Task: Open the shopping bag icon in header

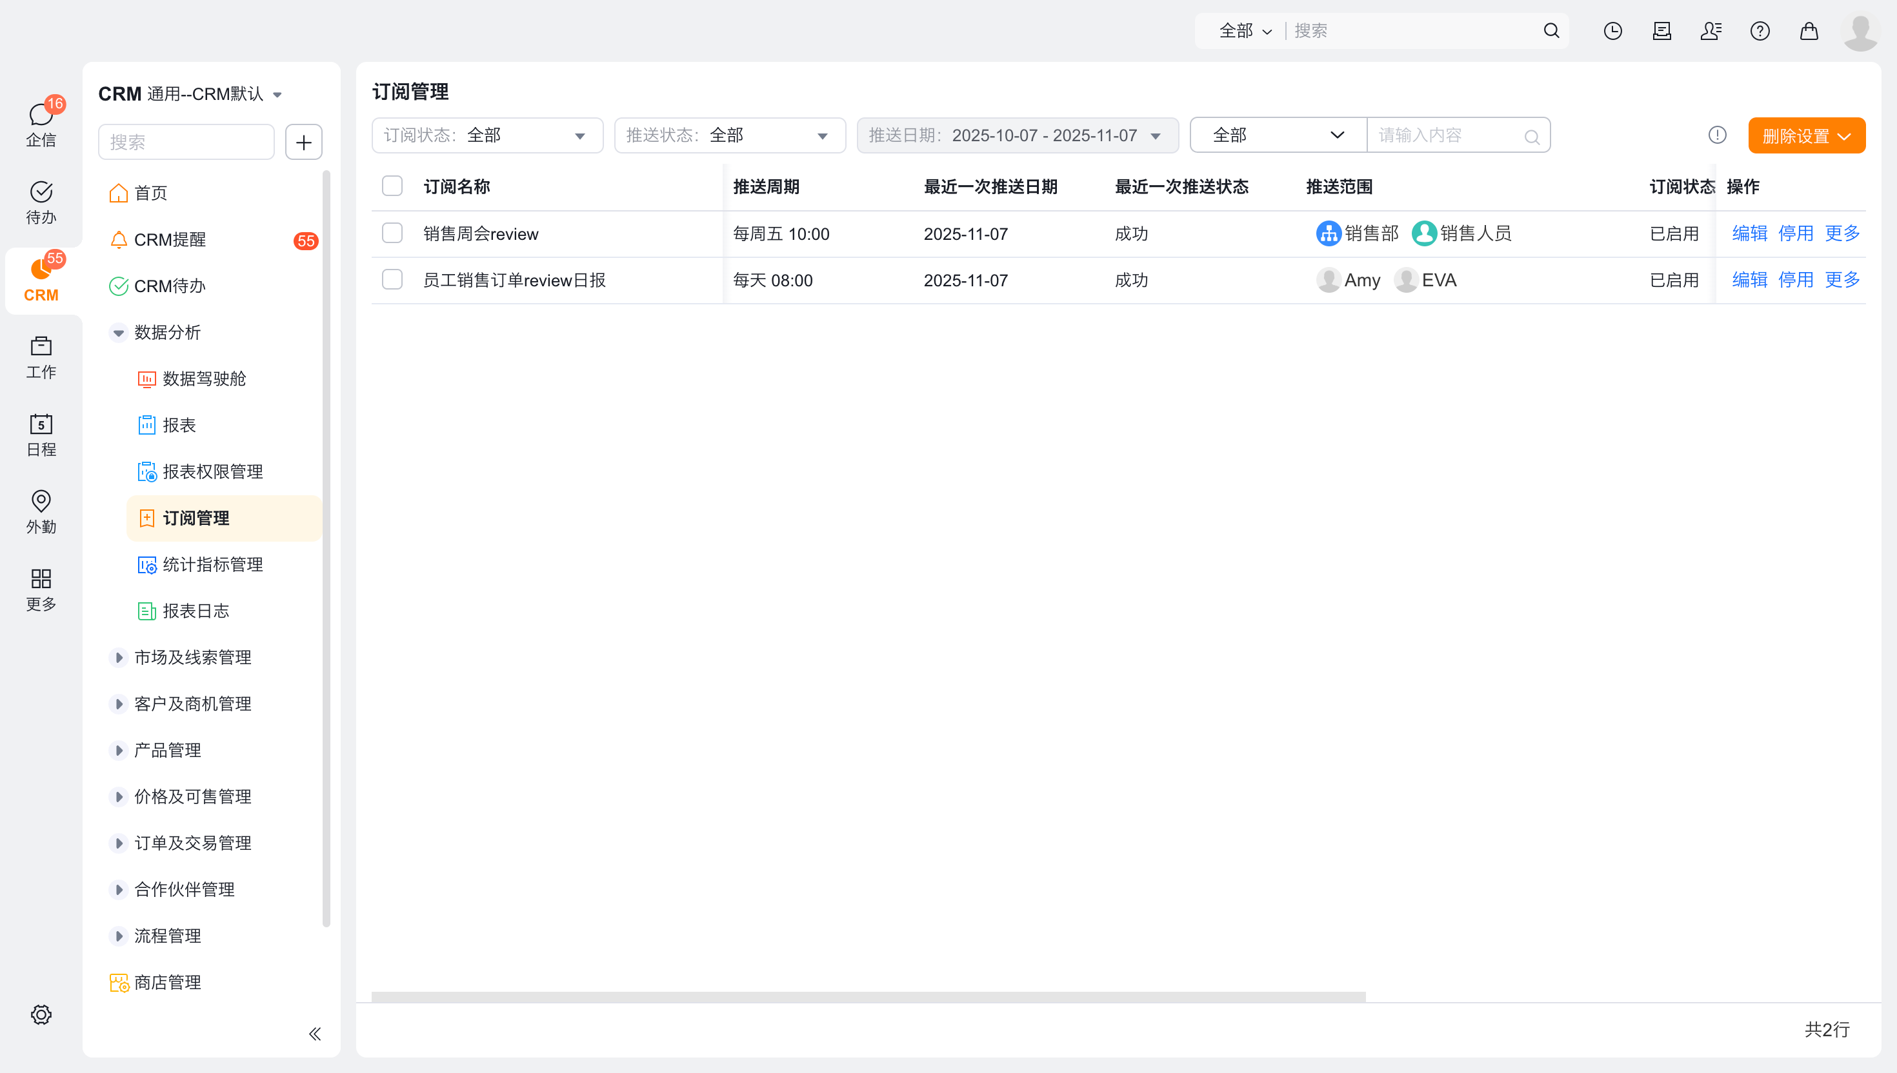Action: [1809, 31]
